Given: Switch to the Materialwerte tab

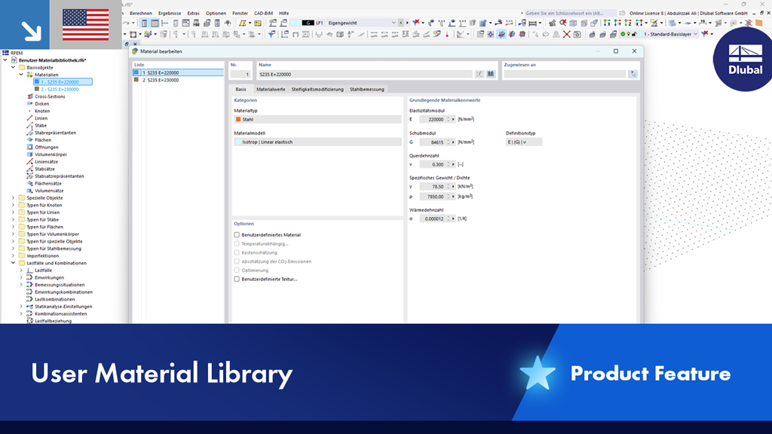Looking at the screenshot, I should coord(271,89).
